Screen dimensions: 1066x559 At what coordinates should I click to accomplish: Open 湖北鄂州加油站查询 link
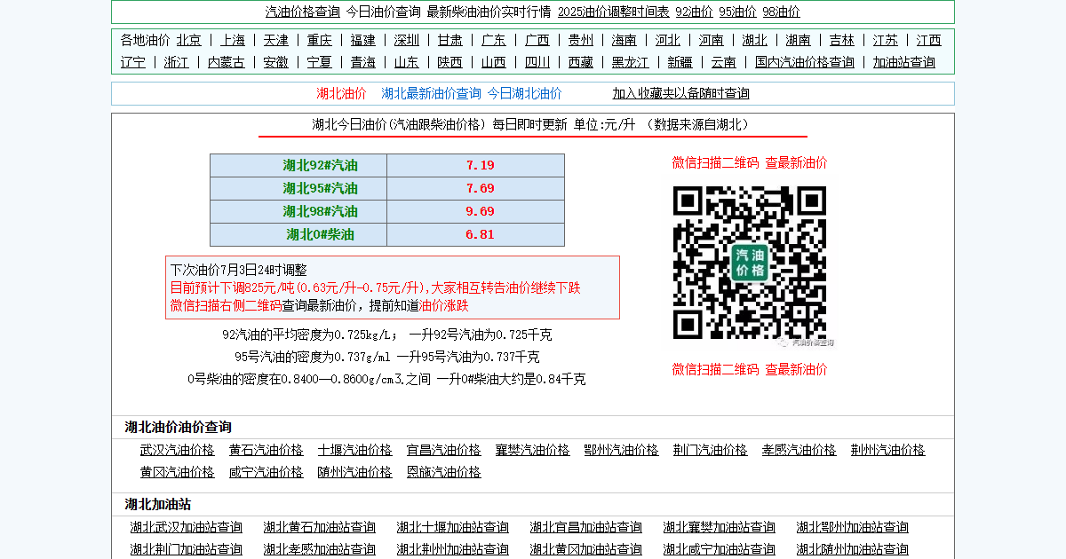pos(853,527)
